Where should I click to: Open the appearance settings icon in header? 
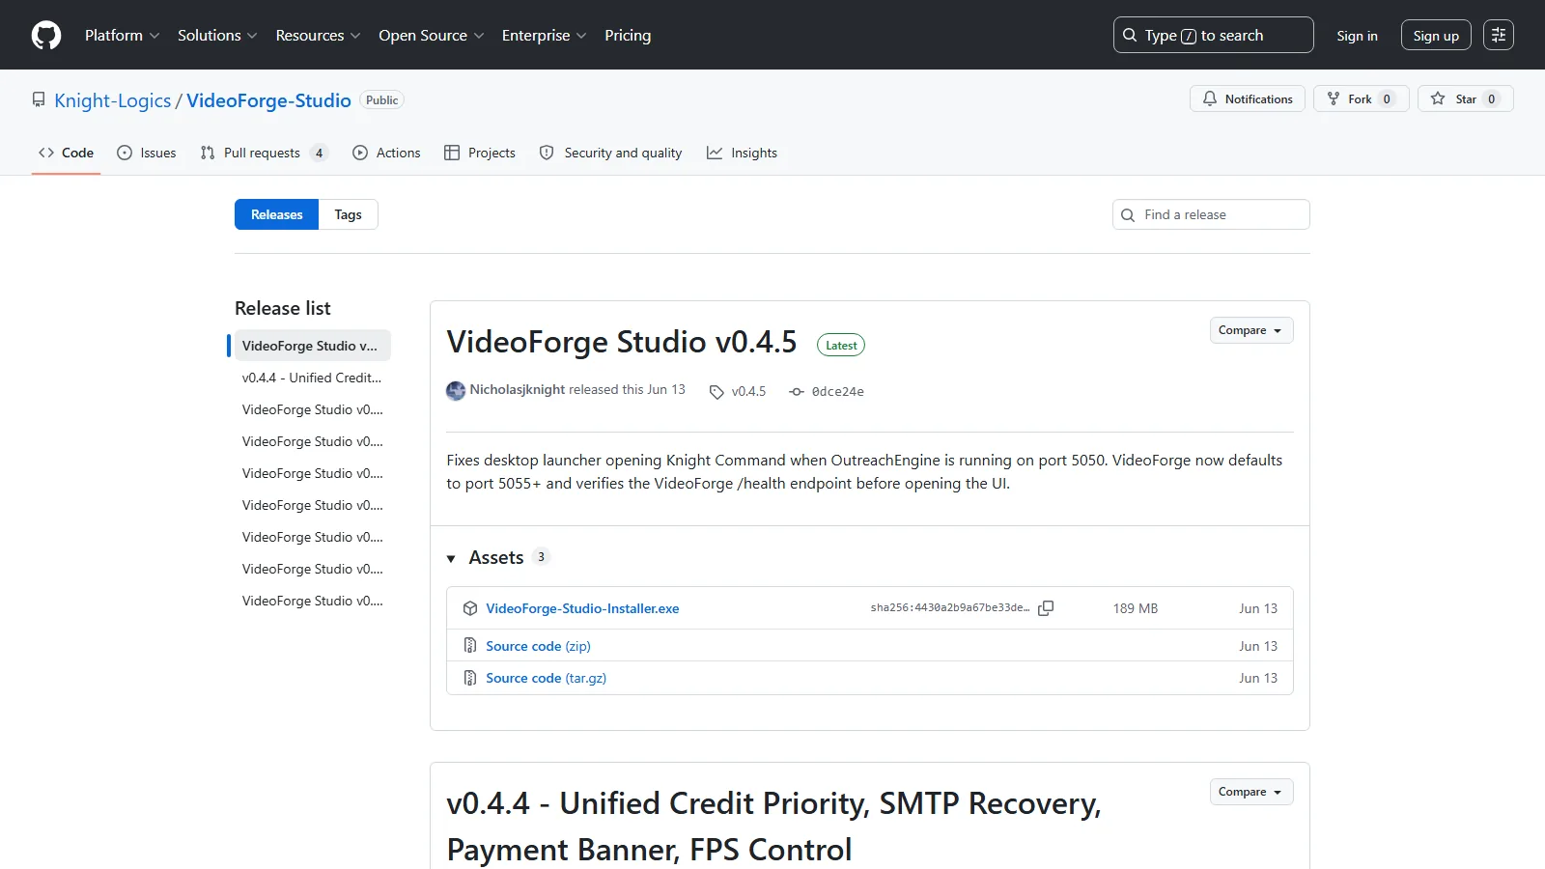[x=1499, y=35]
